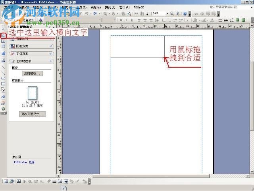Click the Zoom In magnifier
The height and width of the screenshot is (191, 254).
coord(178,14)
